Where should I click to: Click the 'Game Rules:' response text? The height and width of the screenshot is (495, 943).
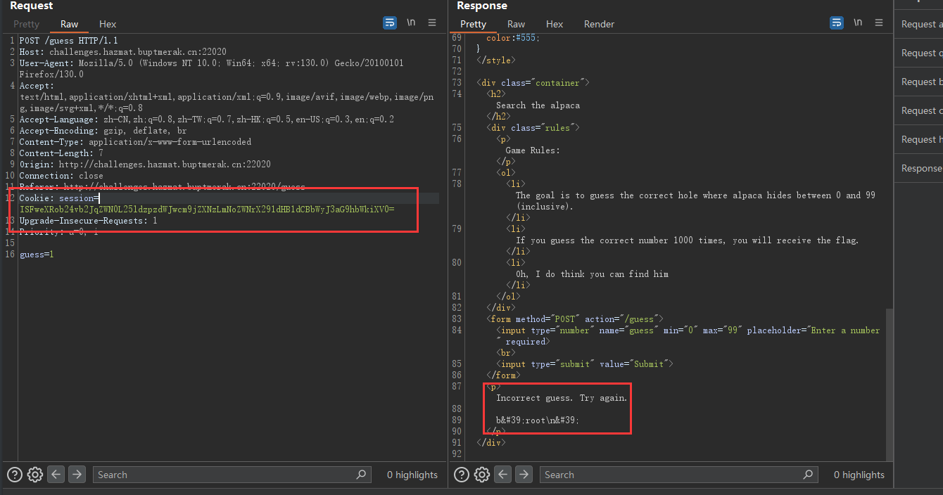pyautogui.click(x=533, y=150)
